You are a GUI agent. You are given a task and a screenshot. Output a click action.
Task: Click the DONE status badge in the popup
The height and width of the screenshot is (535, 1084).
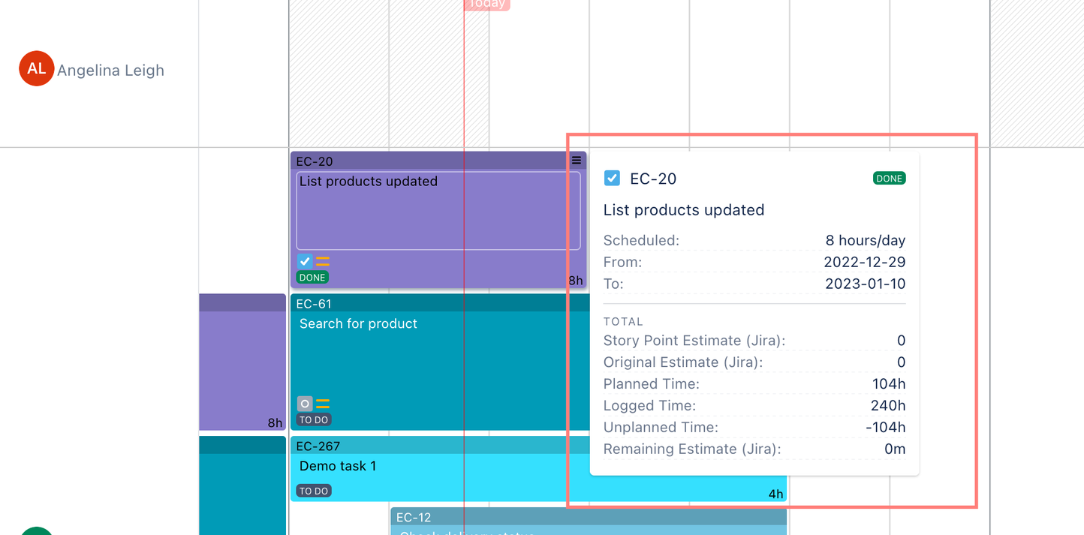tap(889, 179)
